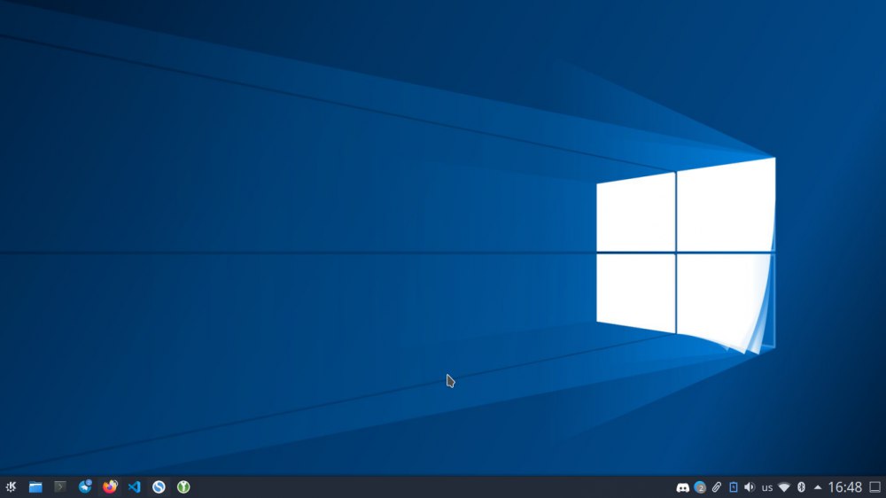The width and height of the screenshot is (886, 498).
Task: Open the Bluetooth tray icon
Action: click(x=801, y=487)
